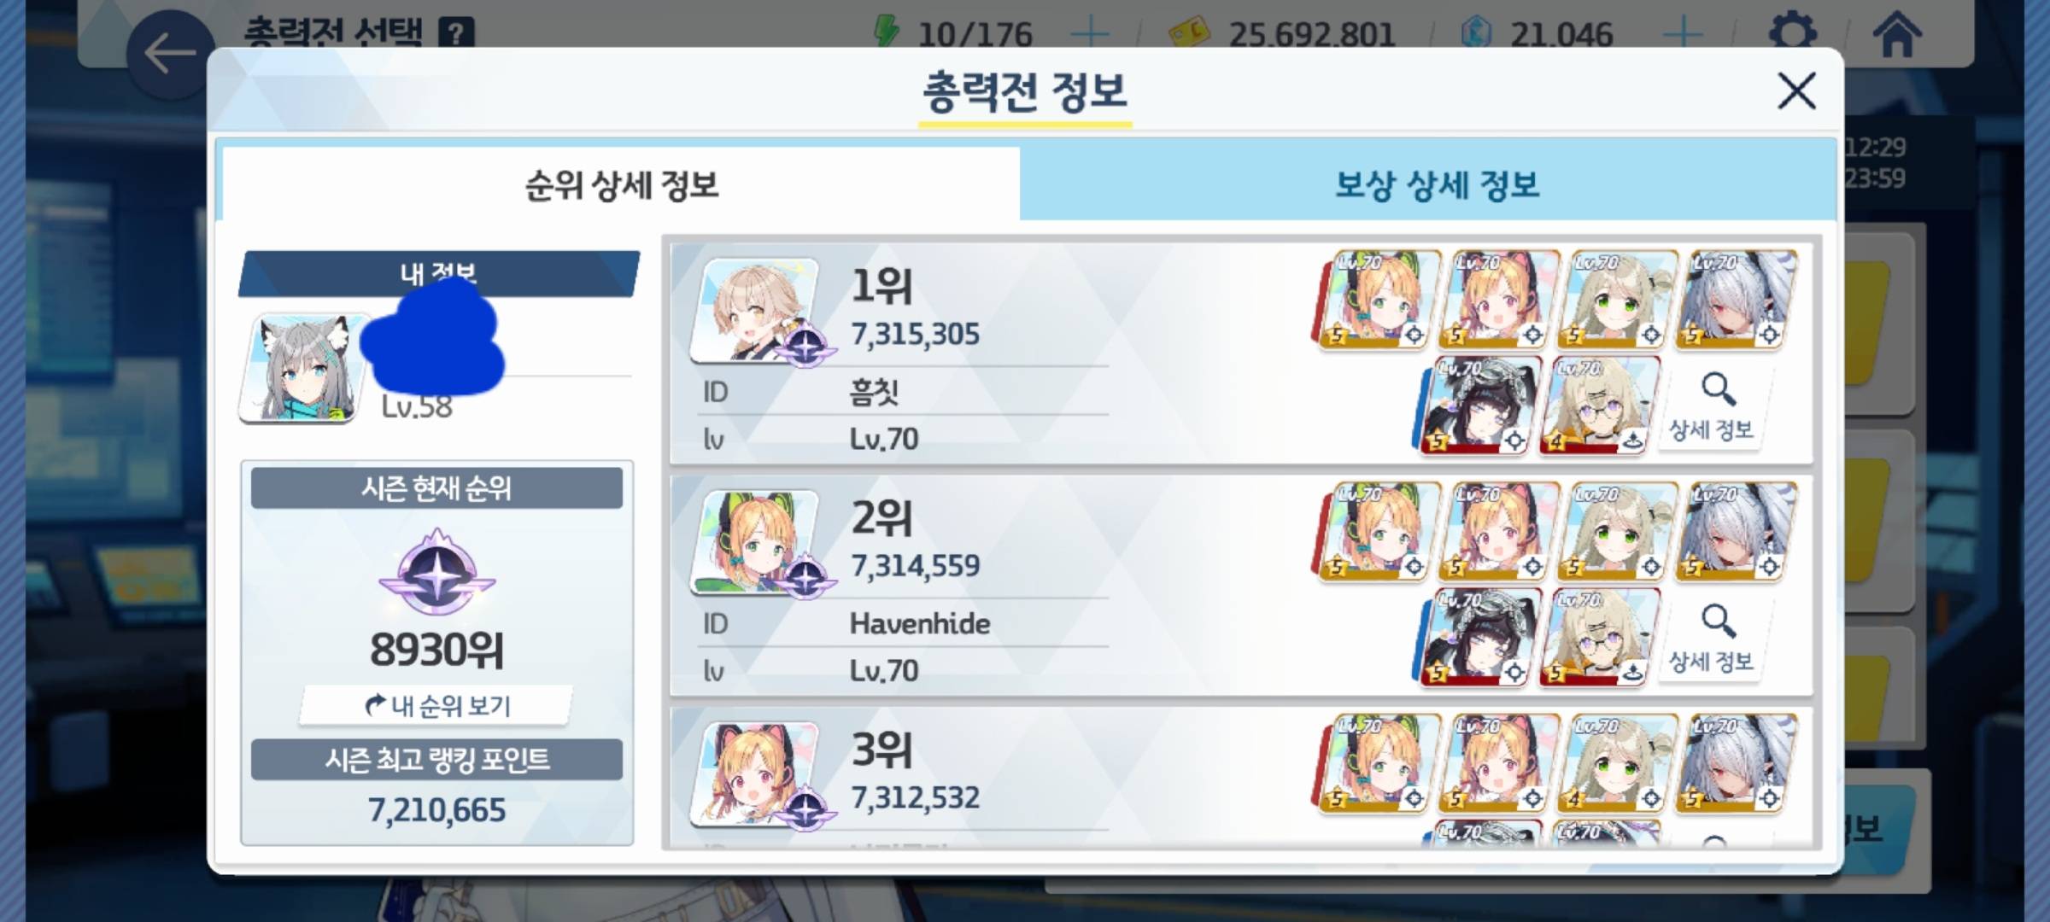2050x922 pixels.
Task: Add gems with the plus icon
Action: (x=1684, y=34)
